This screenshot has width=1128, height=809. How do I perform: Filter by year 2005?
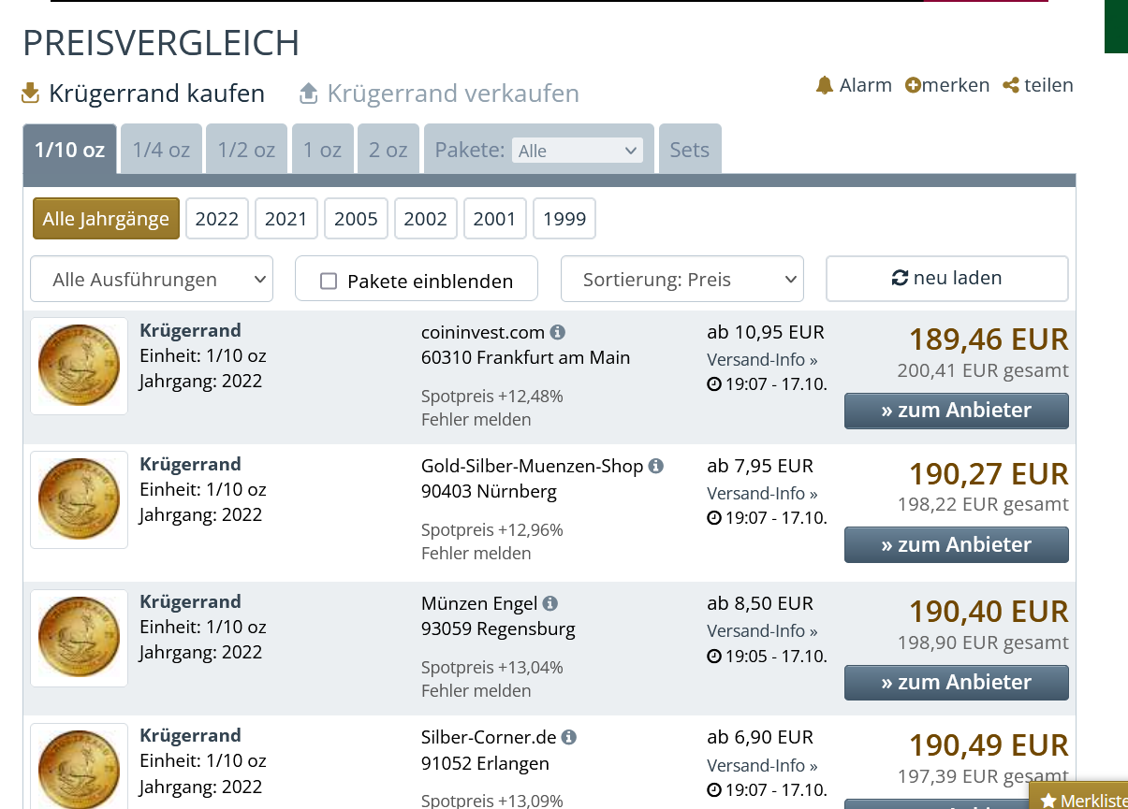(356, 219)
